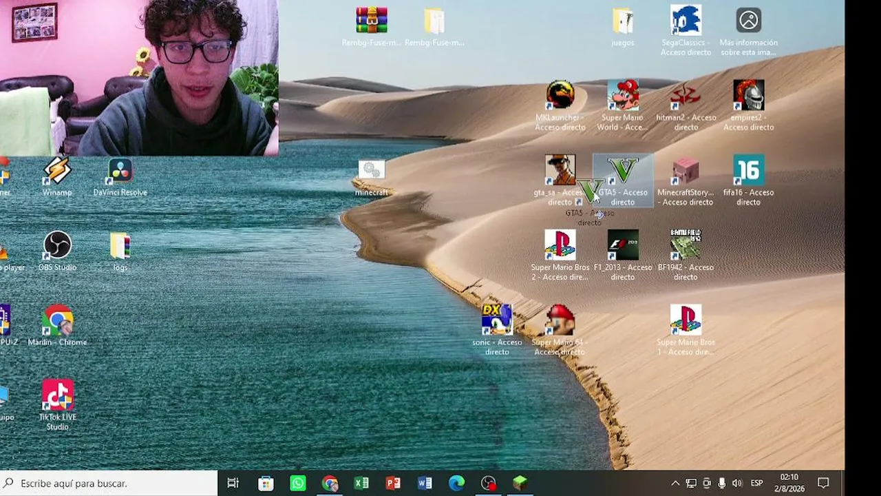Viewport: 881px width, 496px height.
Task: Focus the 'Escribe aquí para buscar' search box
Action: click(x=109, y=483)
